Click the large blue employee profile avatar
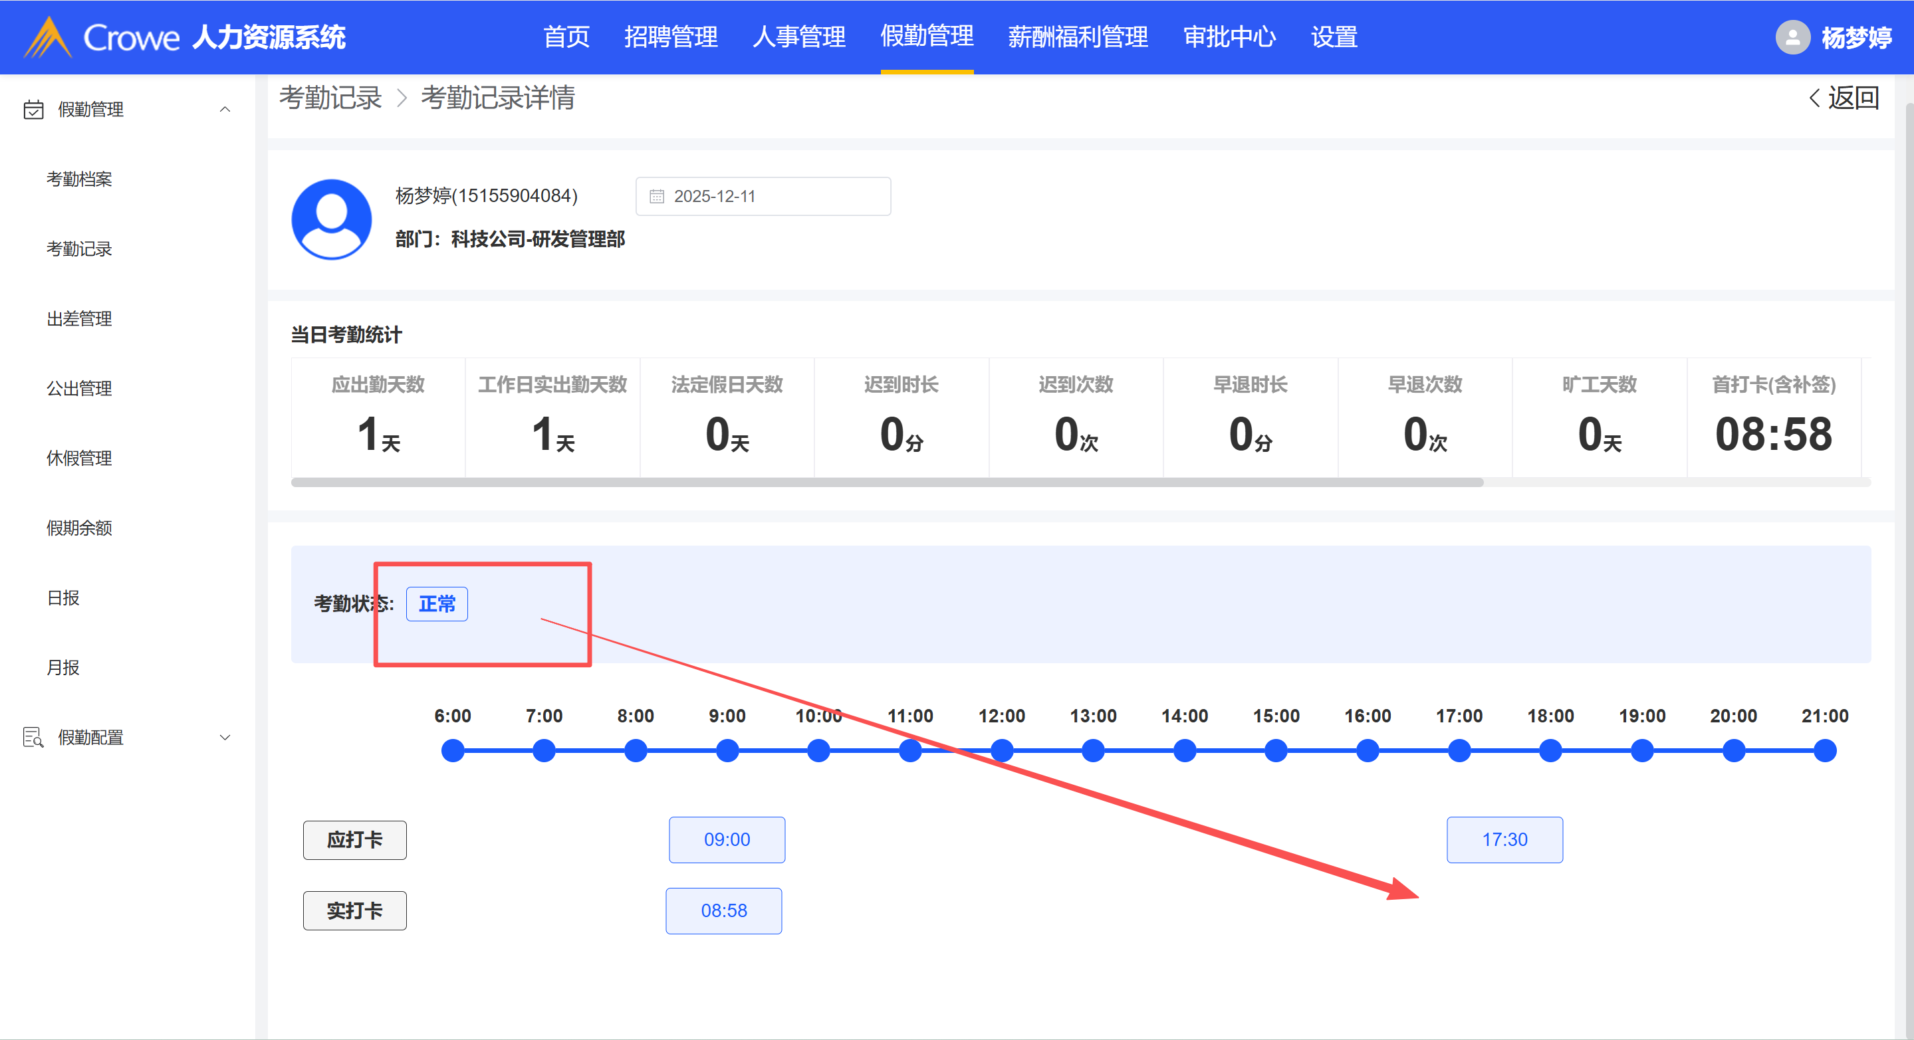1914x1040 pixels. coord(331,219)
